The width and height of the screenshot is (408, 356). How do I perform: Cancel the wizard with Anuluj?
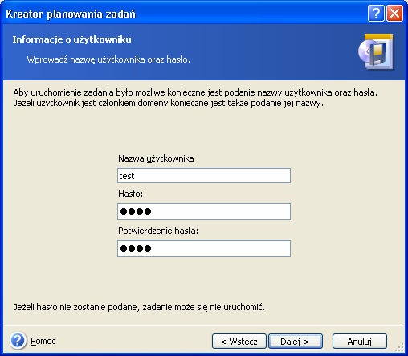coord(360,342)
